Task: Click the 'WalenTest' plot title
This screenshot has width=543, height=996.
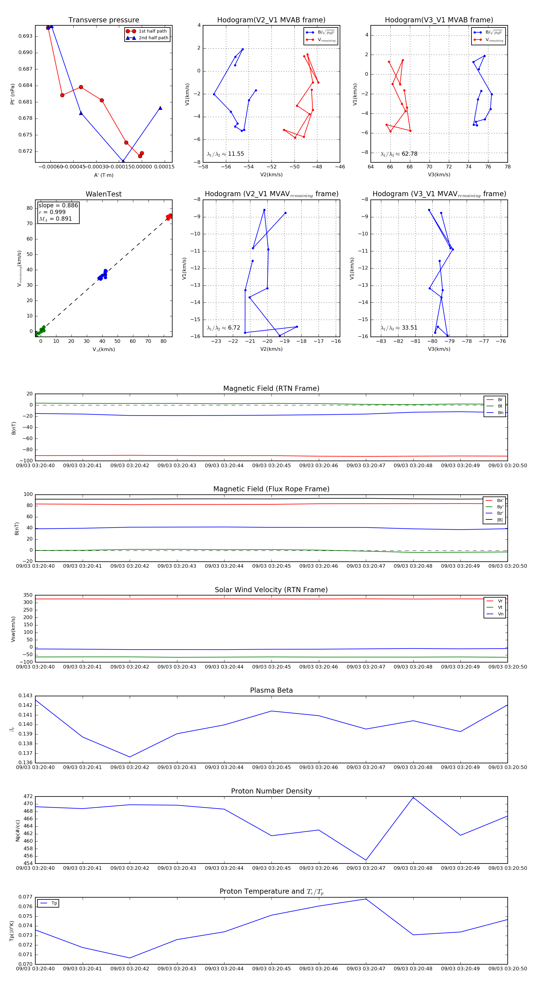Action: (x=103, y=194)
